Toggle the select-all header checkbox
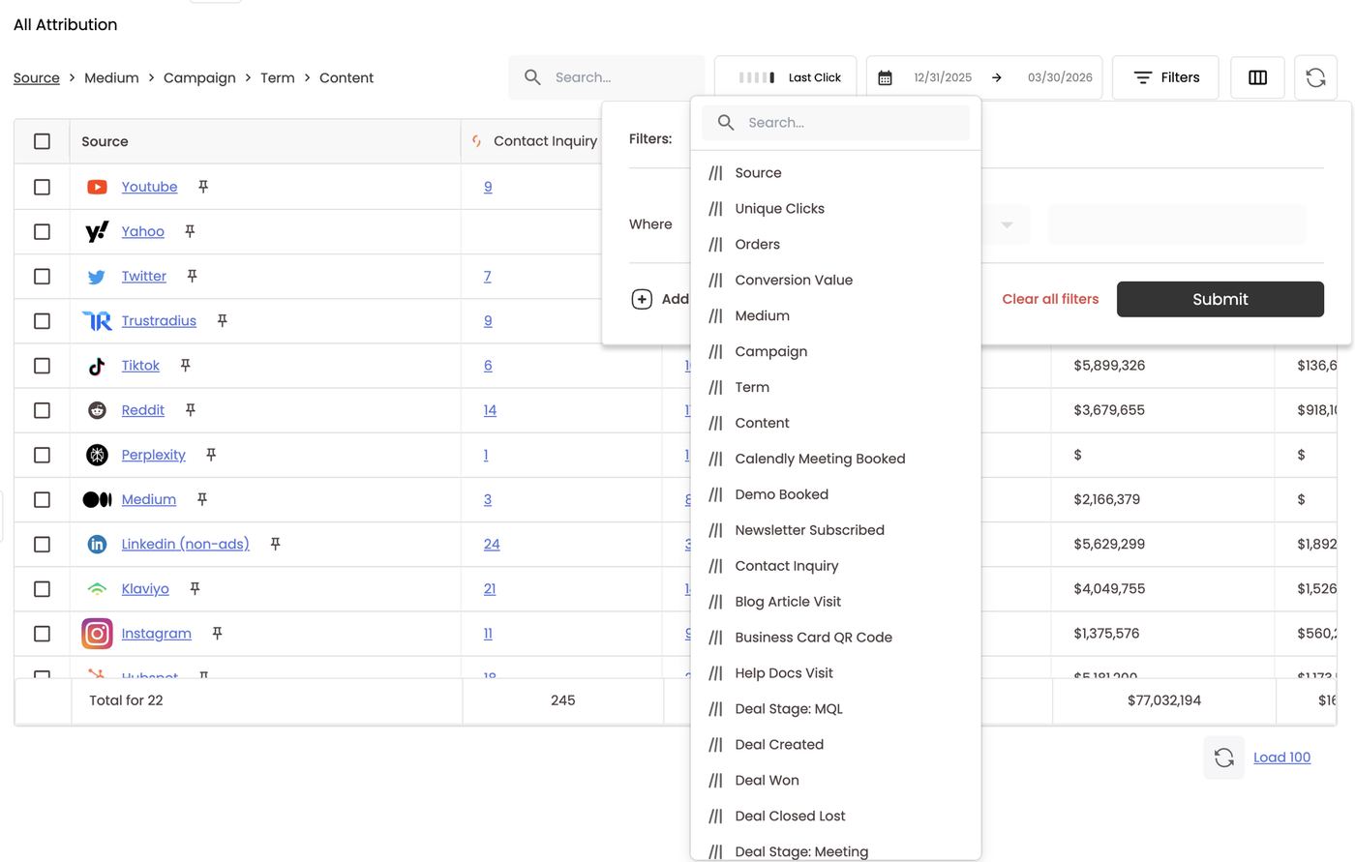Viewport: 1355px width, 862px height. click(42, 141)
